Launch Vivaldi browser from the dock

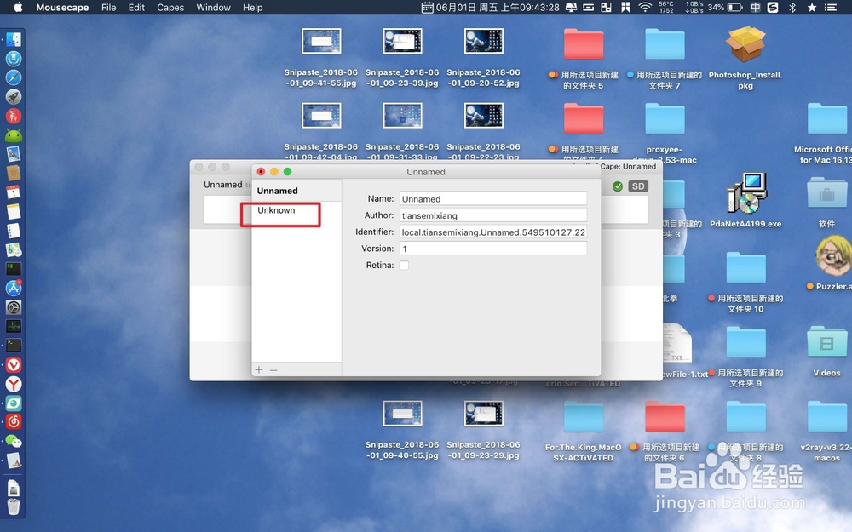14,365
